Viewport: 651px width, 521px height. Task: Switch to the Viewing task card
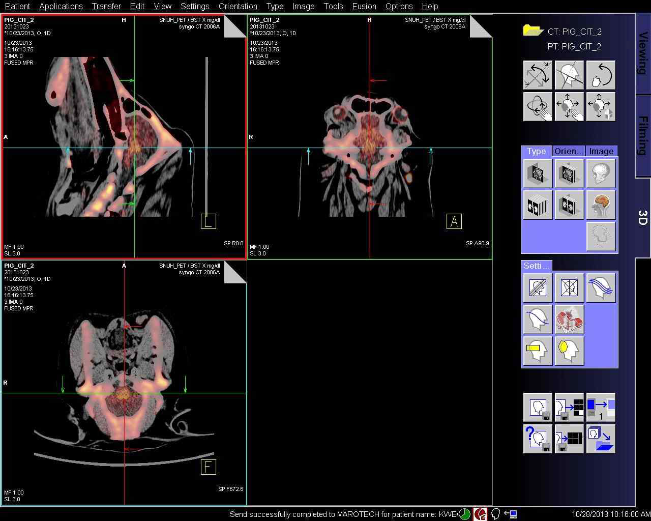pyautogui.click(x=643, y=53)
